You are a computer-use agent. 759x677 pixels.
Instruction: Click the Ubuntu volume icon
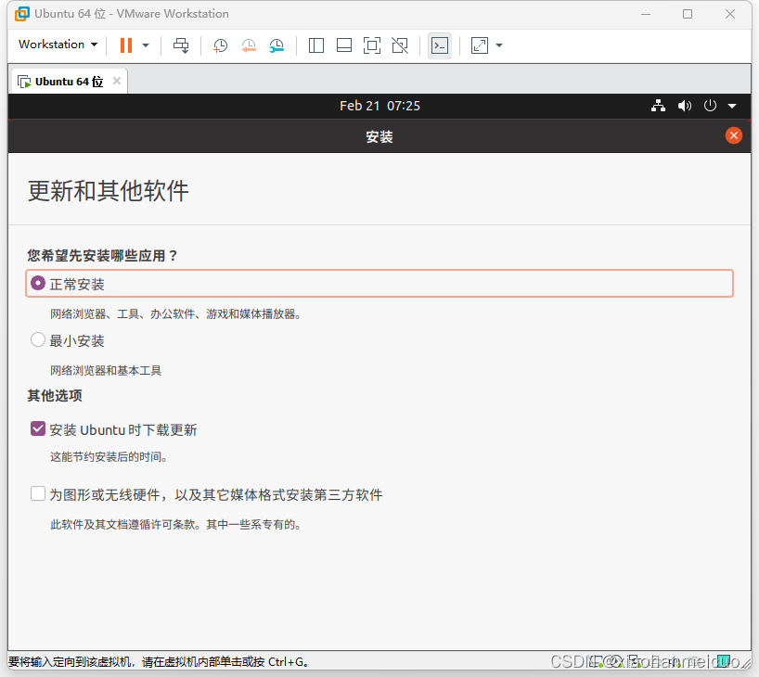point(685,106)
